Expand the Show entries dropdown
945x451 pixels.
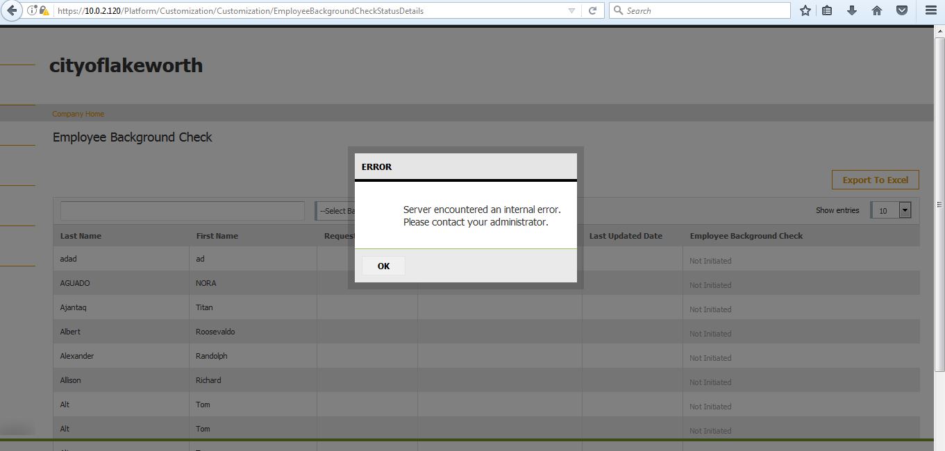coord(904,210)
